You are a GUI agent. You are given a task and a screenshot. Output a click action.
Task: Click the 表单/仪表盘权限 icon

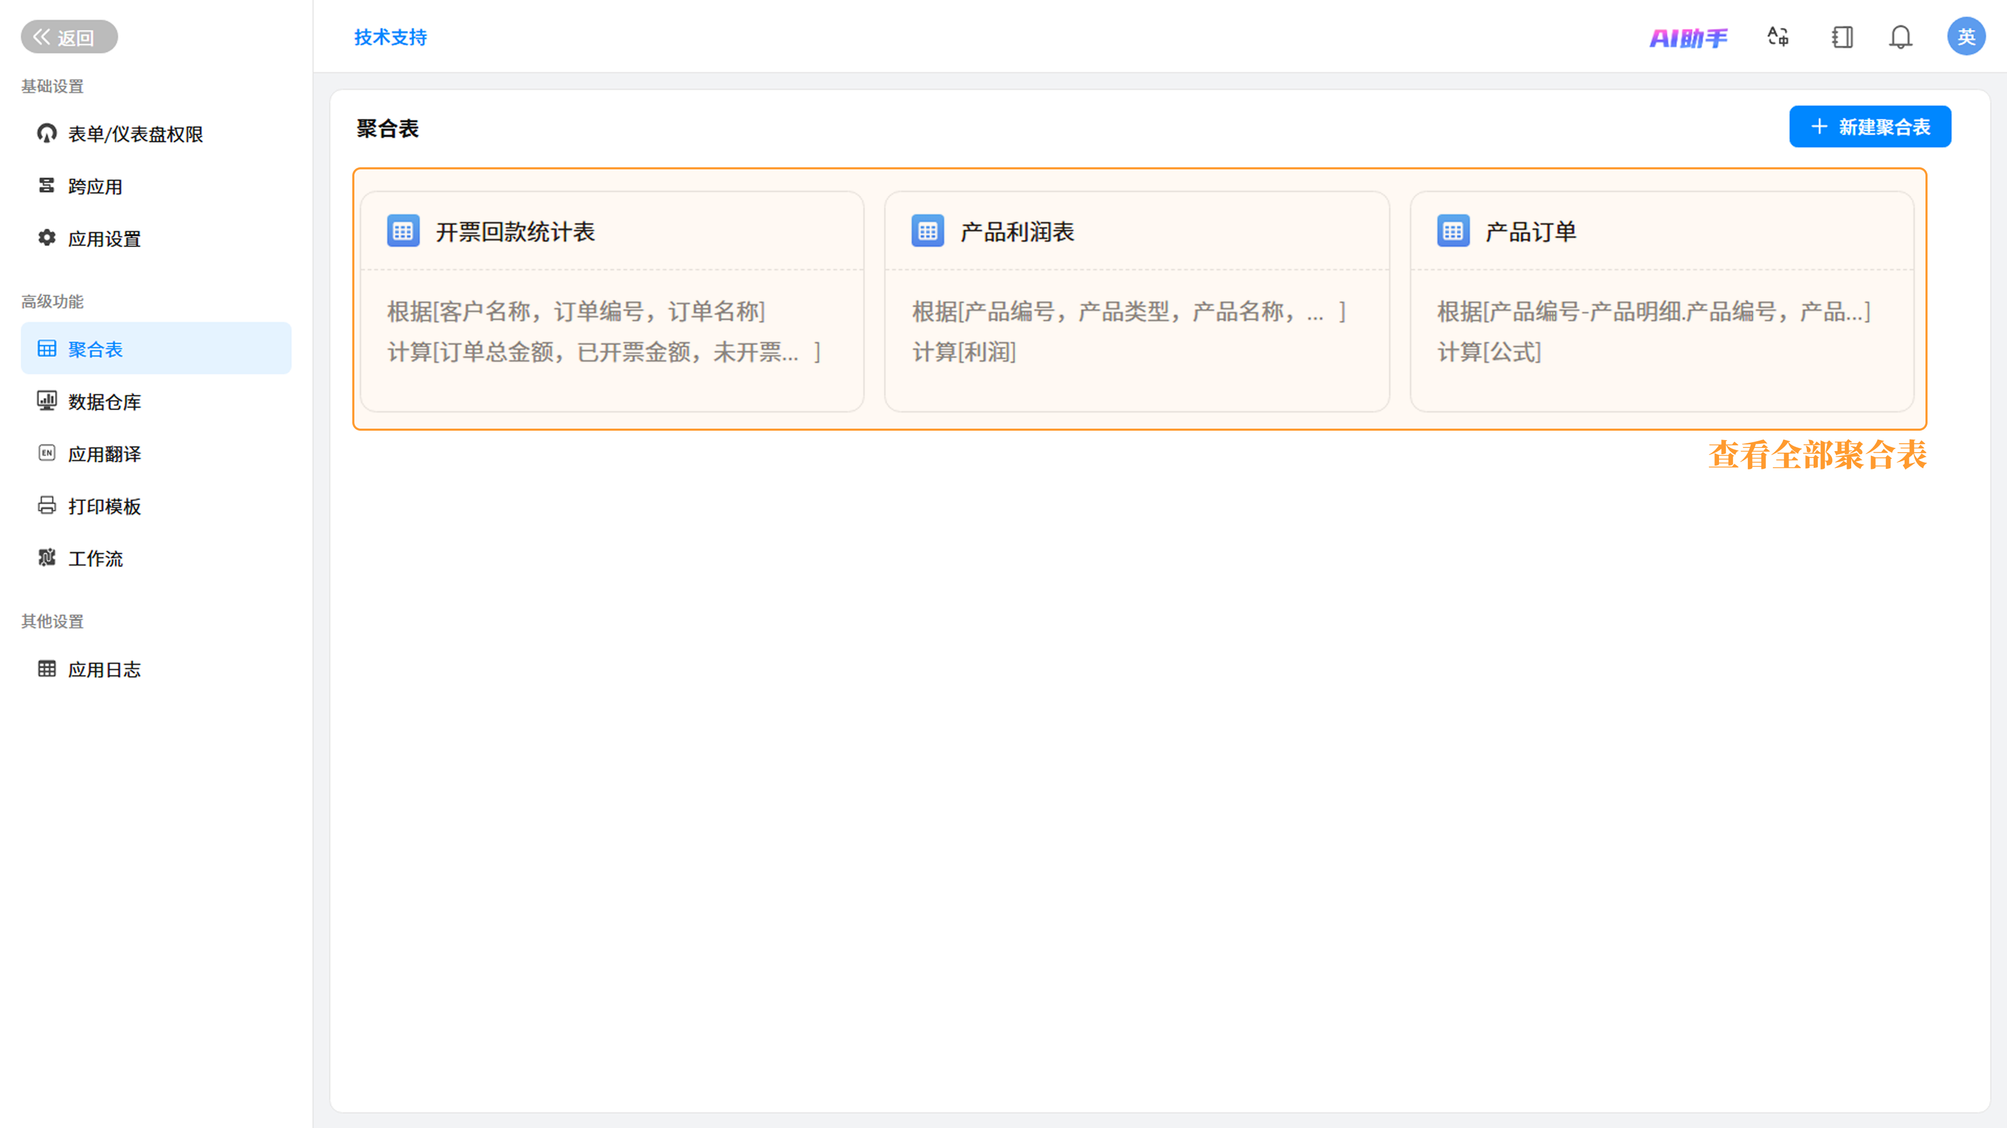[47, 133]
